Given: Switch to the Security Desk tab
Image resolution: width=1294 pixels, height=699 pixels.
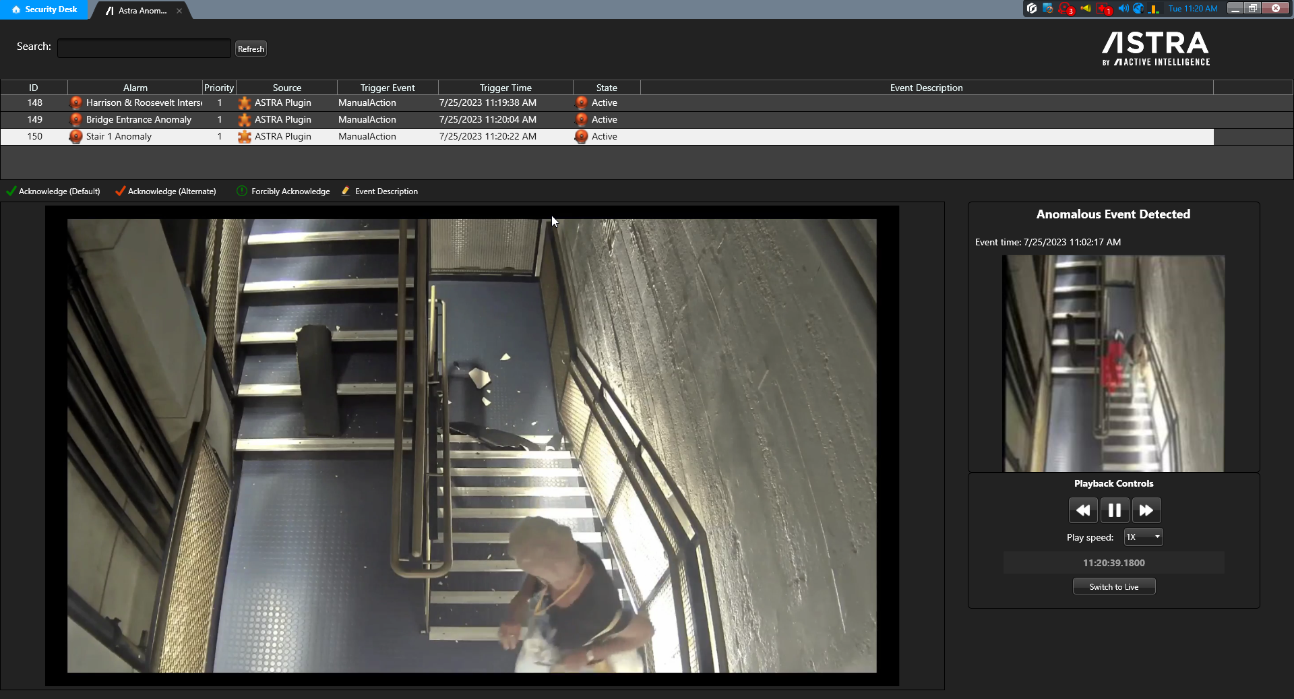Looking at the screenshot, I should coord(44,9).
